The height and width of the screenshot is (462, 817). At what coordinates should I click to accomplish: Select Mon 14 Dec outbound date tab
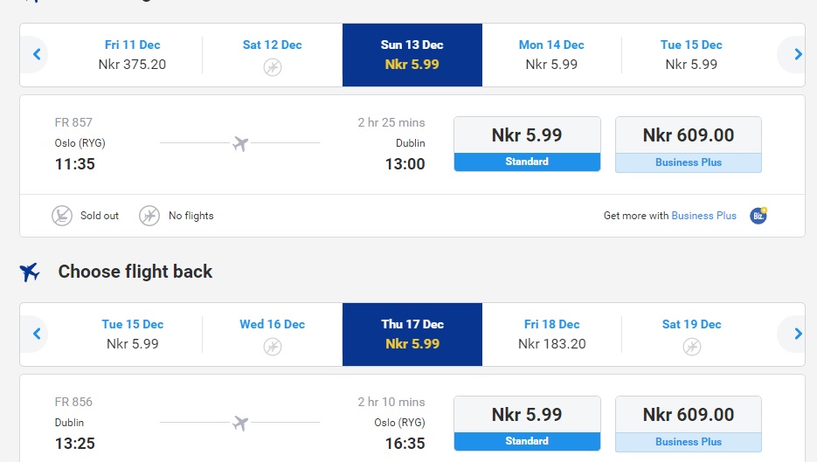551,55
